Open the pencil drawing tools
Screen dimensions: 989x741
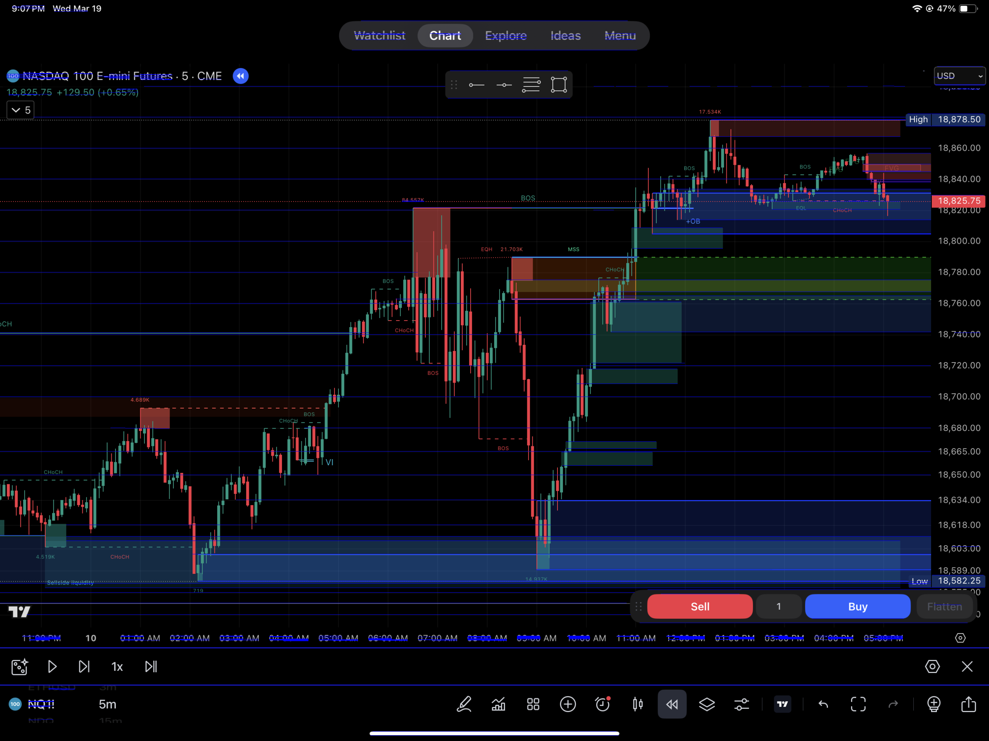click(x=464, y=704)
